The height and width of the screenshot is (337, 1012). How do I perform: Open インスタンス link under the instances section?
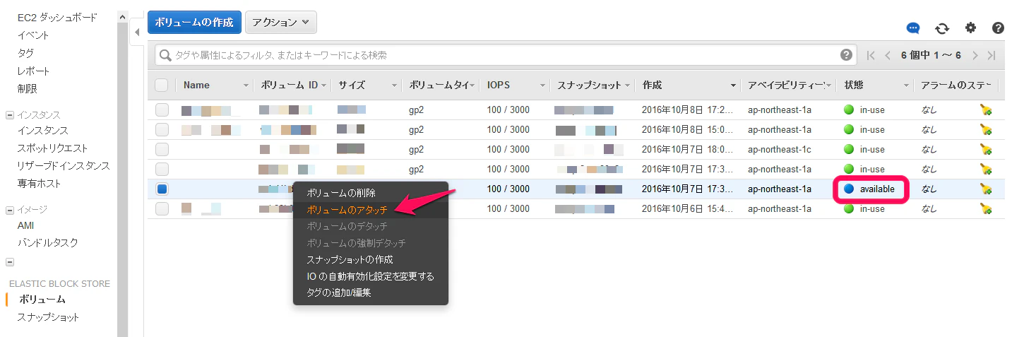pos(42,130)
